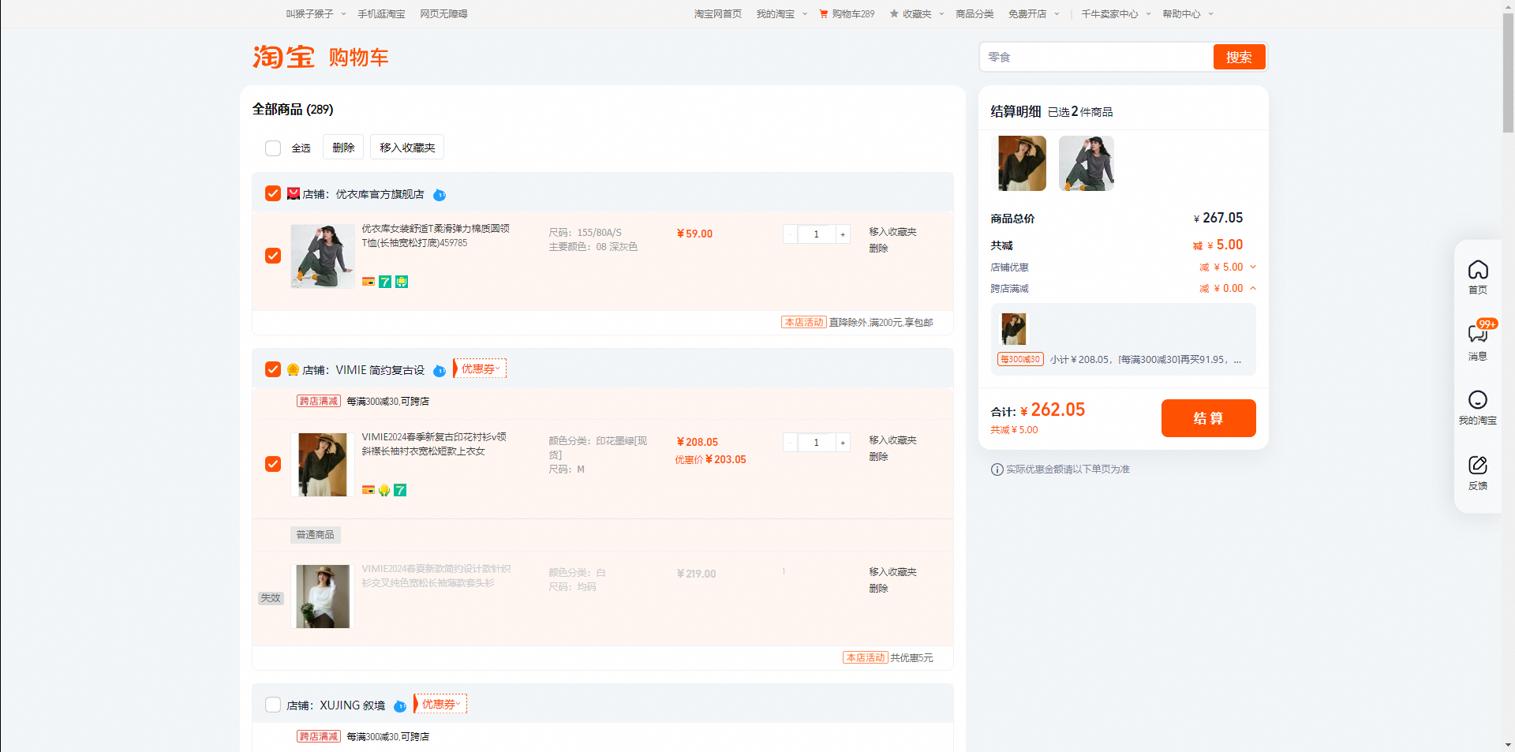Focus the search input field

click(x=1097, y=57)
